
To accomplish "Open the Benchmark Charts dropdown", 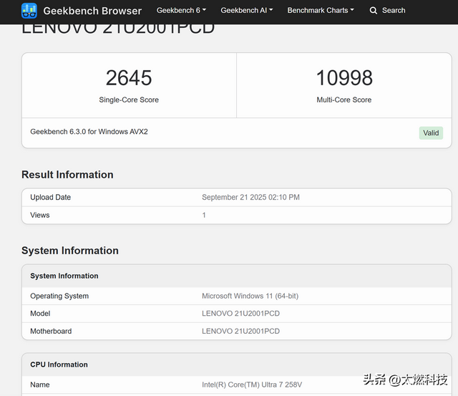I will coord(320,11).
